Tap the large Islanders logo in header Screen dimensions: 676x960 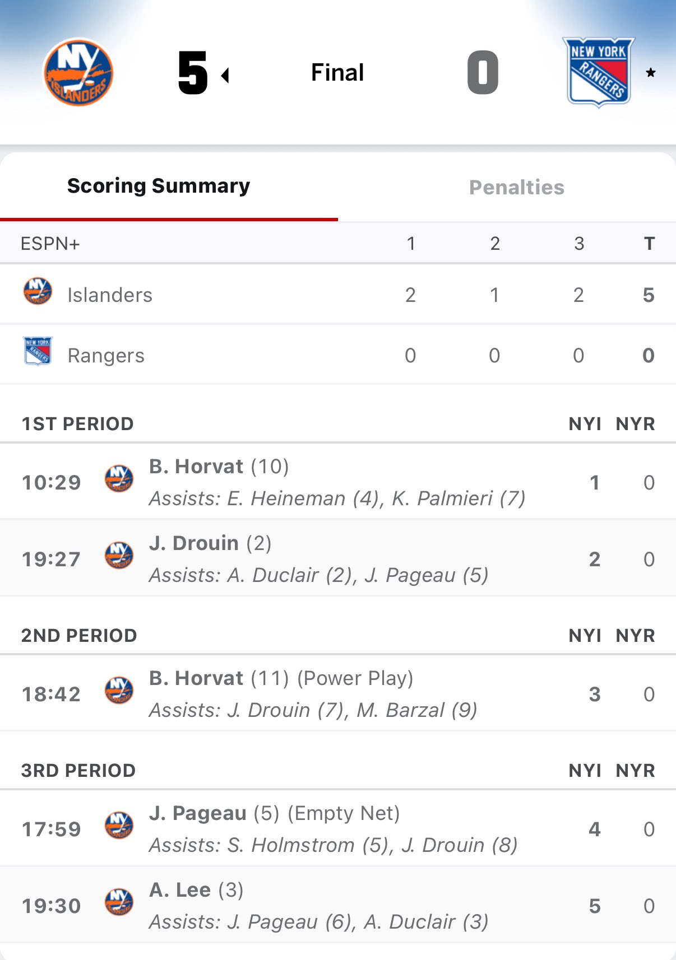pyautogui.click(x=78, y=72)
